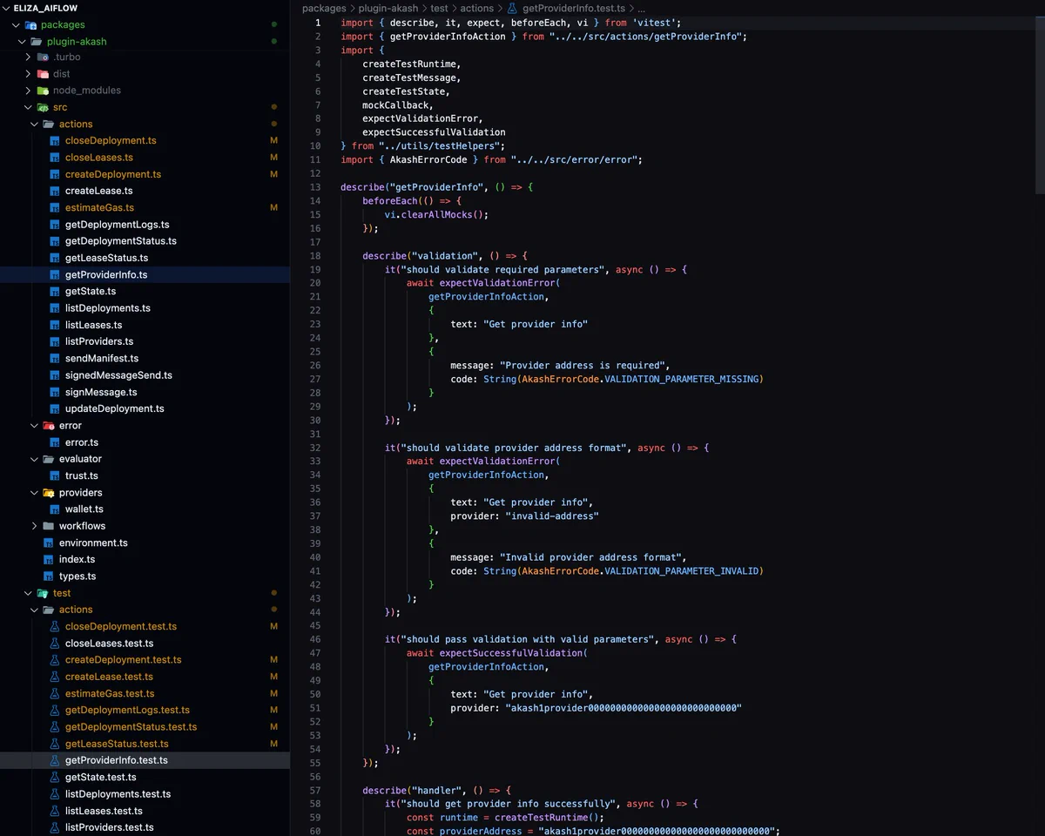Image resolution: width=1045 pixels, height=836 pixels.
Task: Click line number 13 in gutter
Action: tap(316, 187)
